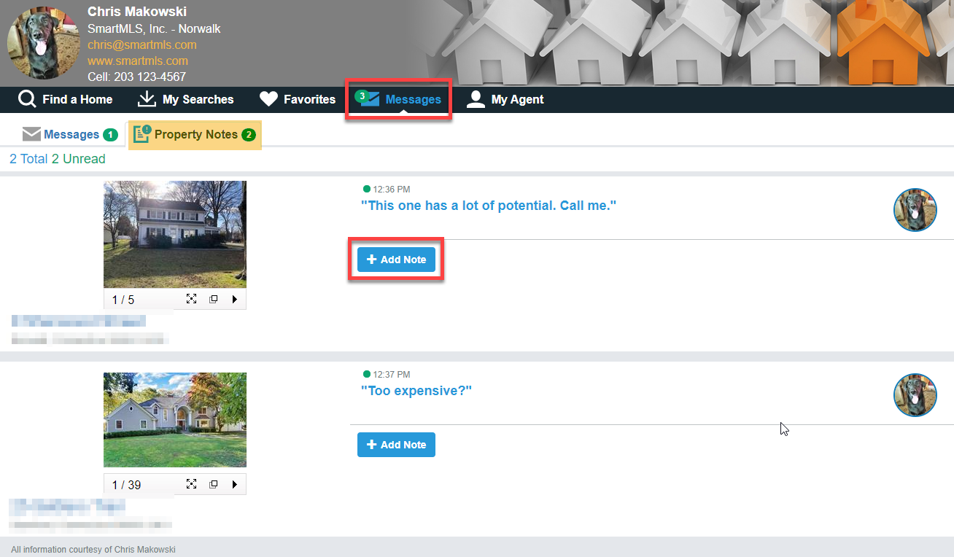The height and width of the screenshot is (557, 954).
Task: Open the My Agent page
Action: tap(505, 99)
